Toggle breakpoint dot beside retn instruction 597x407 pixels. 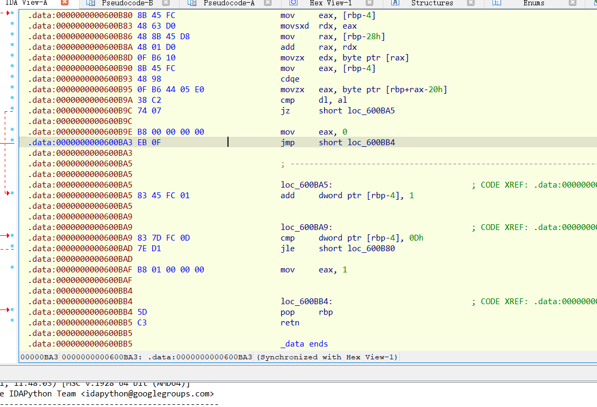coord(12,321)
